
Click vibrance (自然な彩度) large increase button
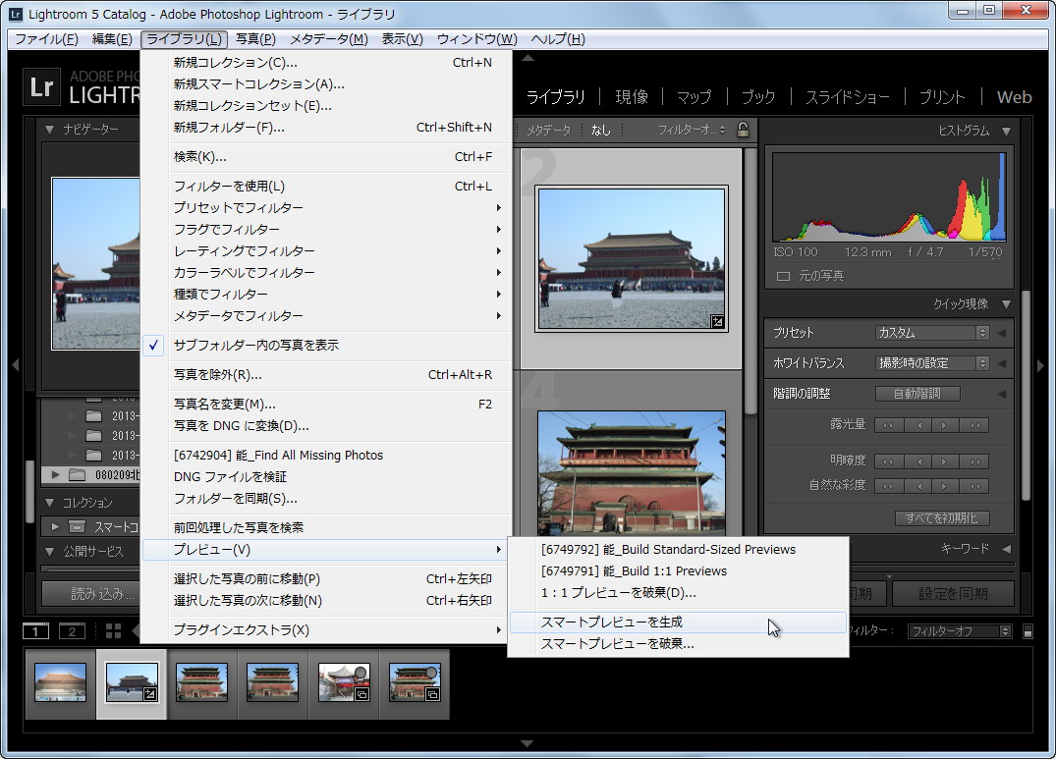[975, 486]
